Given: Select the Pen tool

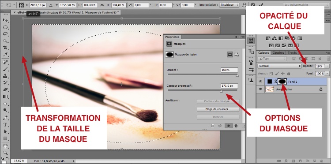Looking at the screenshot, I should (5, 118).
